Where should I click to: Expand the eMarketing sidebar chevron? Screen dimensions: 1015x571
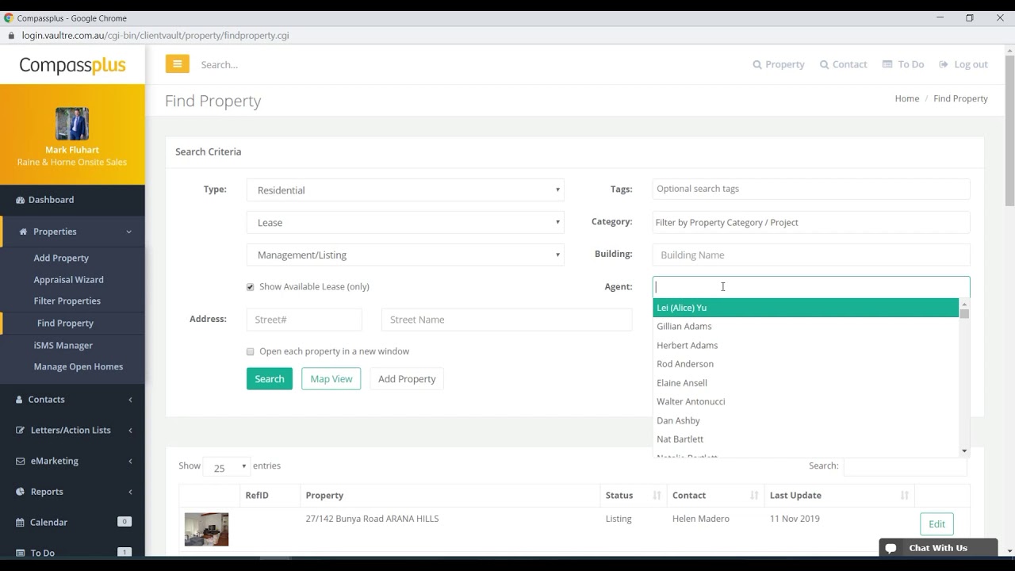coord(130,461)
